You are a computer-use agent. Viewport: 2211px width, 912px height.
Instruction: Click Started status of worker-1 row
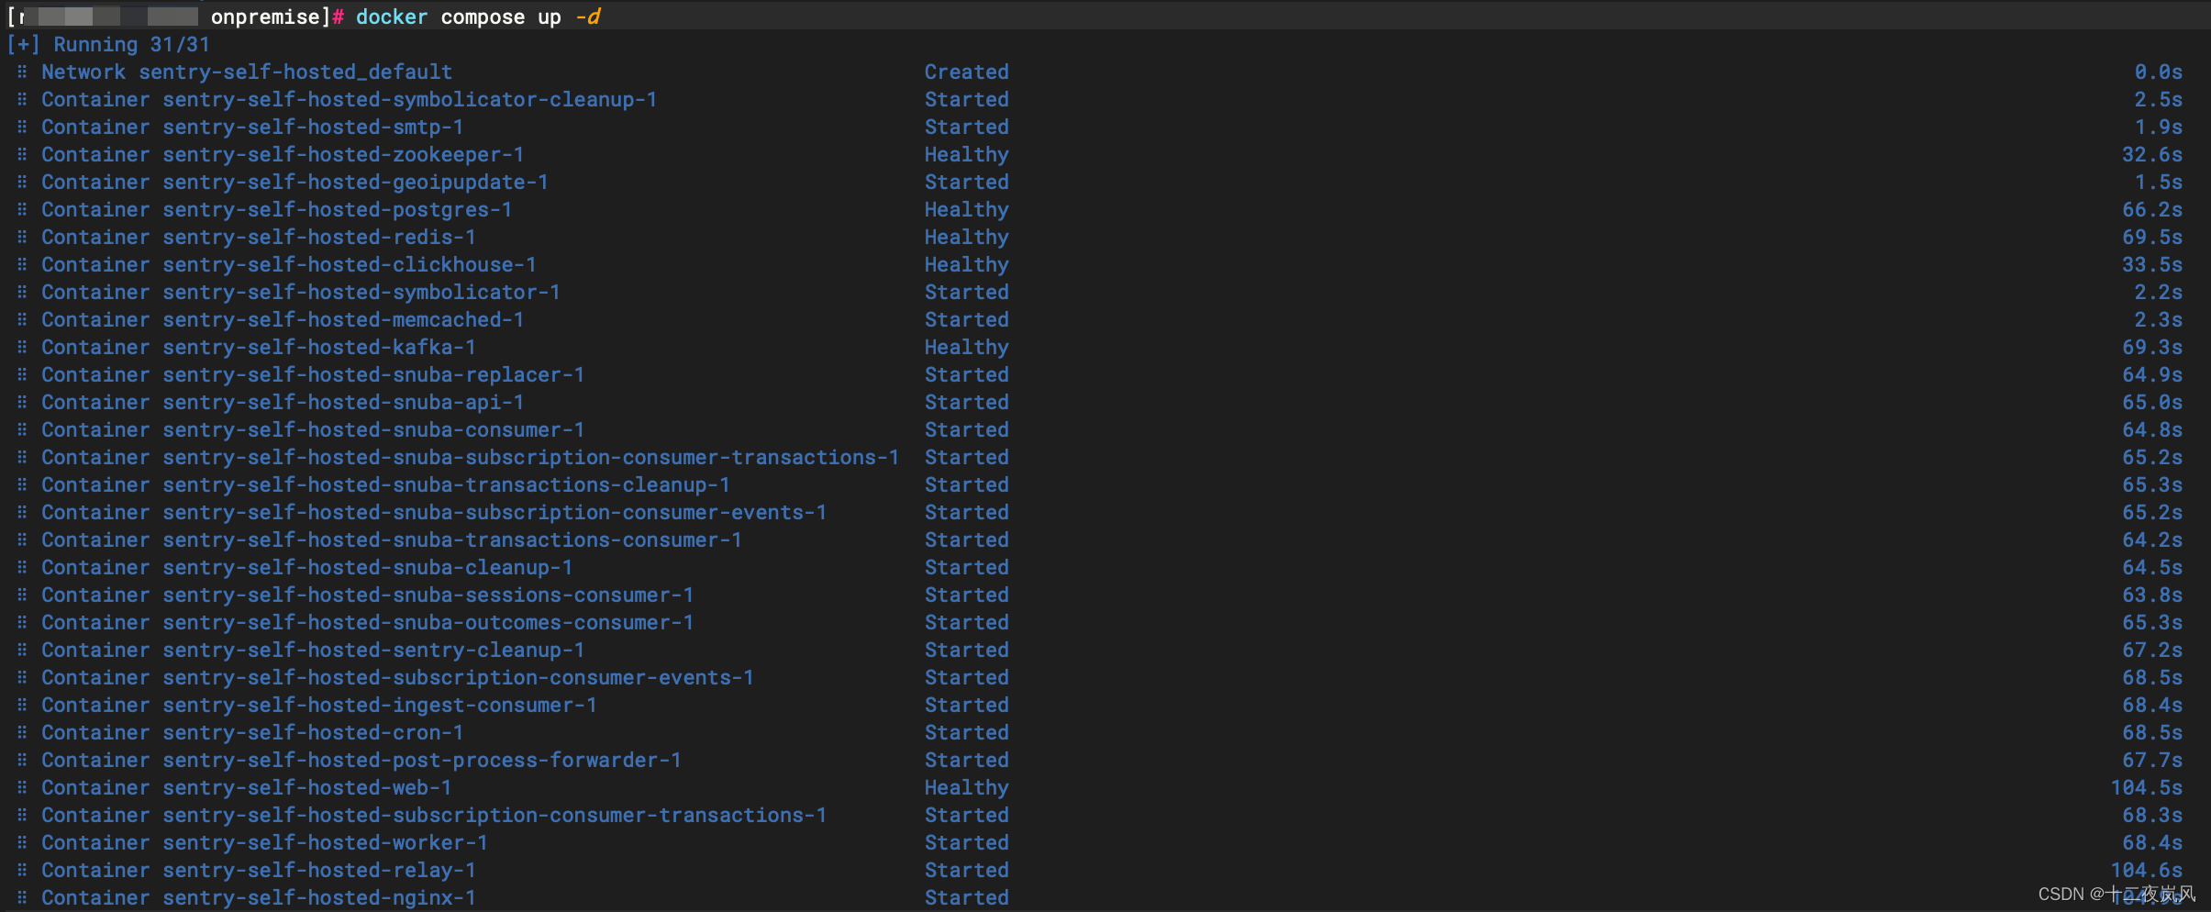pyautogui.click(x=966, y=842)
